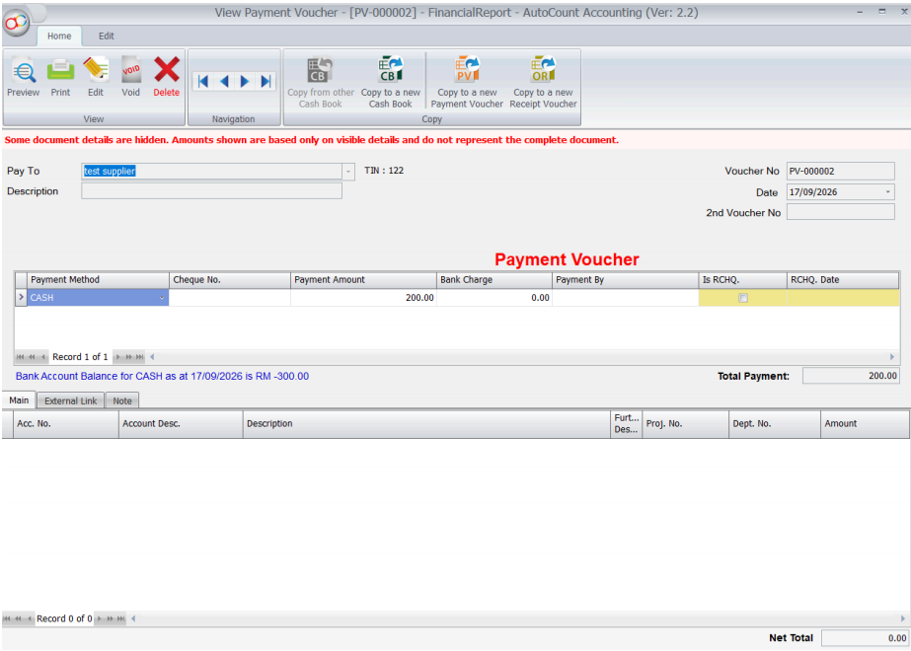Open the Note tab
The image size is (911, 651).
point(122,400)
